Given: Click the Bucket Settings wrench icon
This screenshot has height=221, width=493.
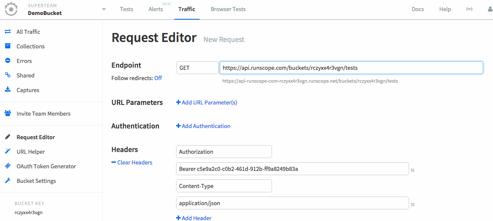Looking at the screenshot, I should (x=8, y=181).
